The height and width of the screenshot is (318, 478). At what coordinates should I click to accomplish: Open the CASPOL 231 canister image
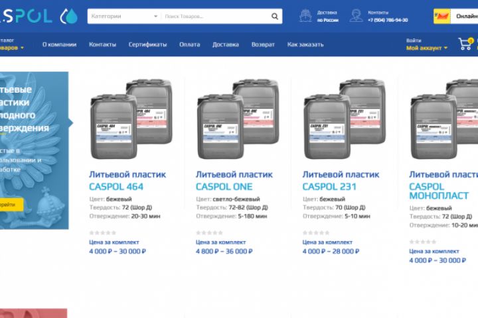(x=345, y=119)
